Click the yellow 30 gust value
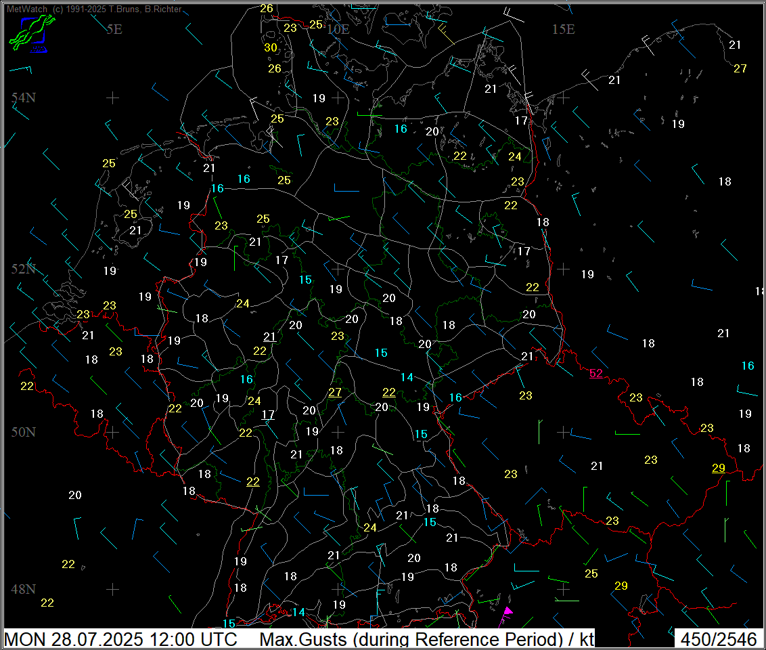 pos(271,47)
